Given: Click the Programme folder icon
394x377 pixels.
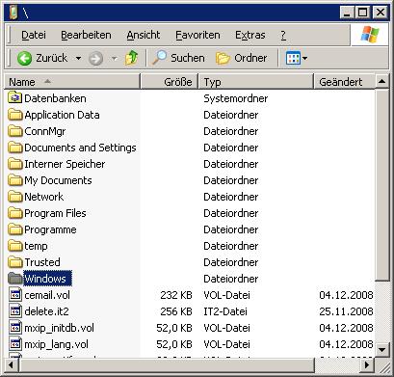Looking at the screenshot, I should click(x=14, y=229).
